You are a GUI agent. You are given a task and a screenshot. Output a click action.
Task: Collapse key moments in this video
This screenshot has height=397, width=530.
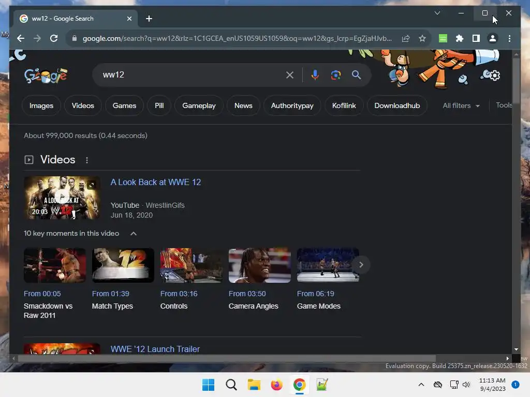click(x=134, y=233)
